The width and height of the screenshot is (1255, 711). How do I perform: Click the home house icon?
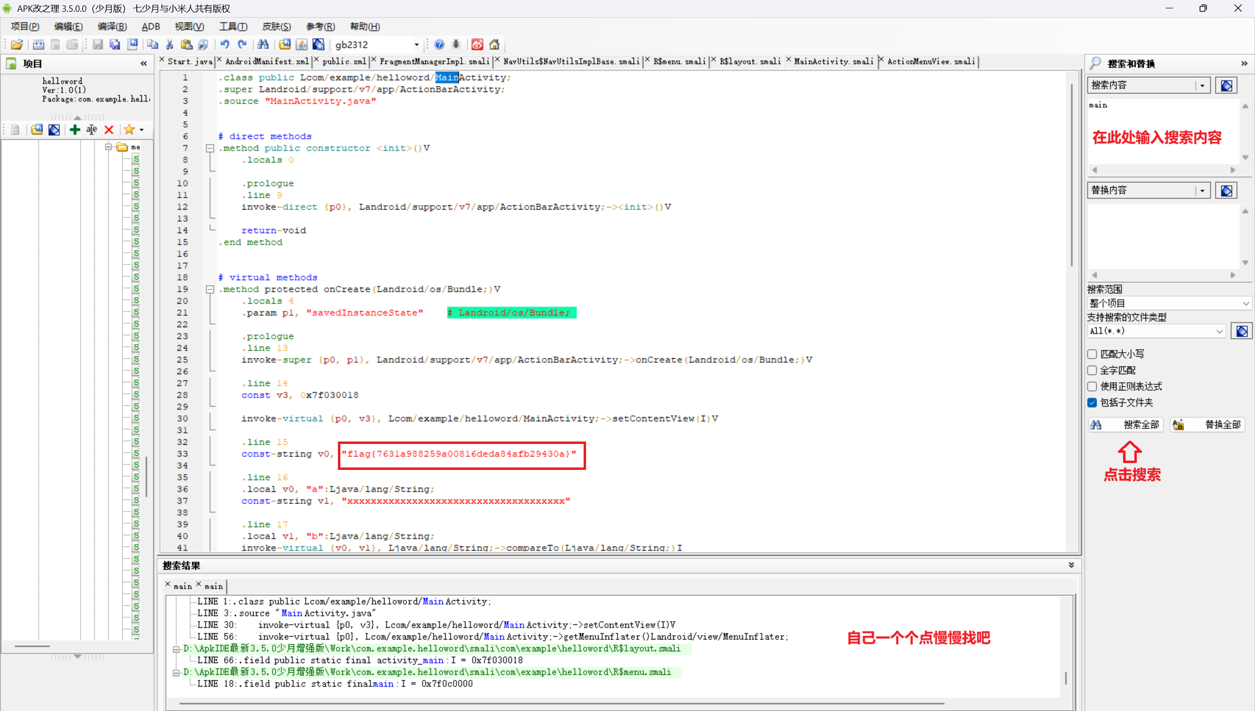[494, 45]
